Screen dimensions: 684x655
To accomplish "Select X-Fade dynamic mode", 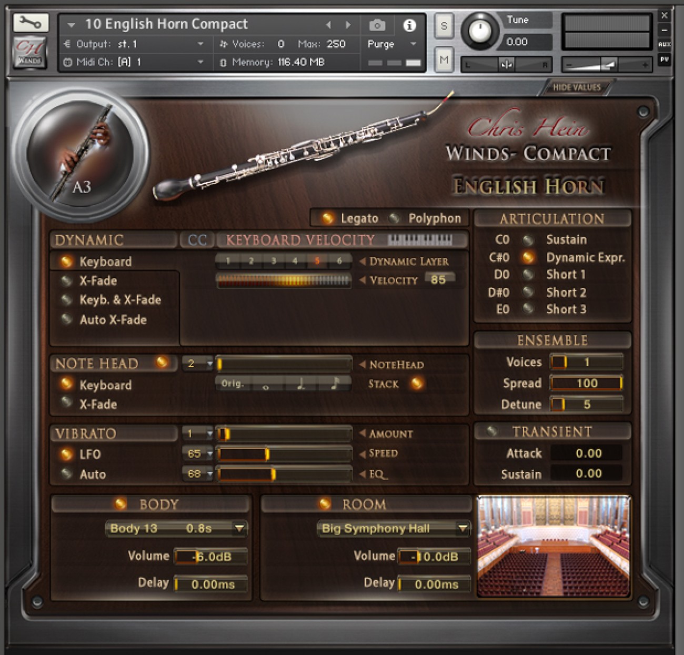I will [x=67, y=280].
